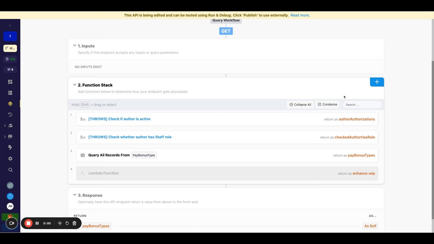Click the As Self response tag
The height and width of the screenshot is (244, 434).
coord(370,226)
